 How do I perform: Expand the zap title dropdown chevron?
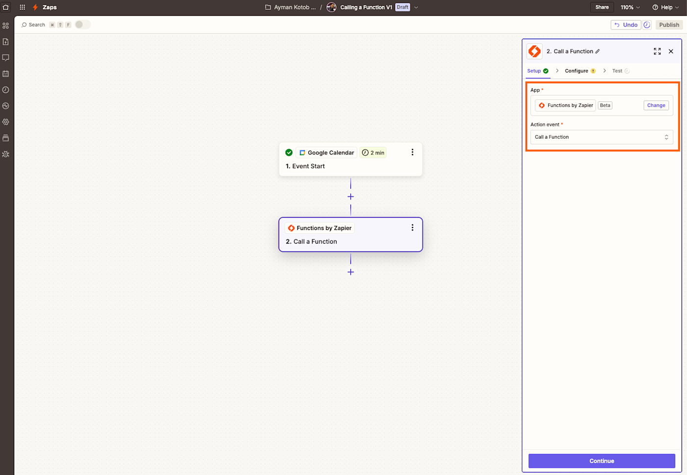click(416, 7)
